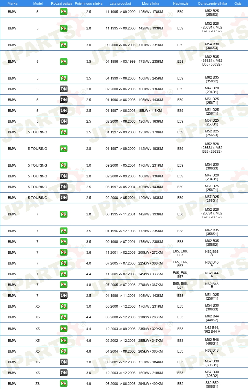Click the M57 D30 (306D2) engine code
Viewport: 248px width, 389px height.
coord(212,374)
